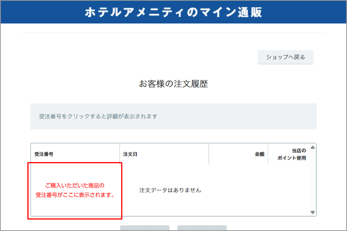
Task: Click the red ご購入いただいた商品の annotation text
Action: click(x=75, y=186)
